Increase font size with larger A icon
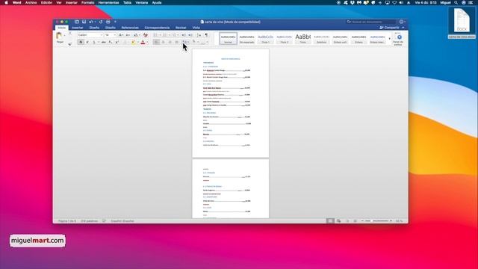478x269 pixels. [x=121, y=35]
